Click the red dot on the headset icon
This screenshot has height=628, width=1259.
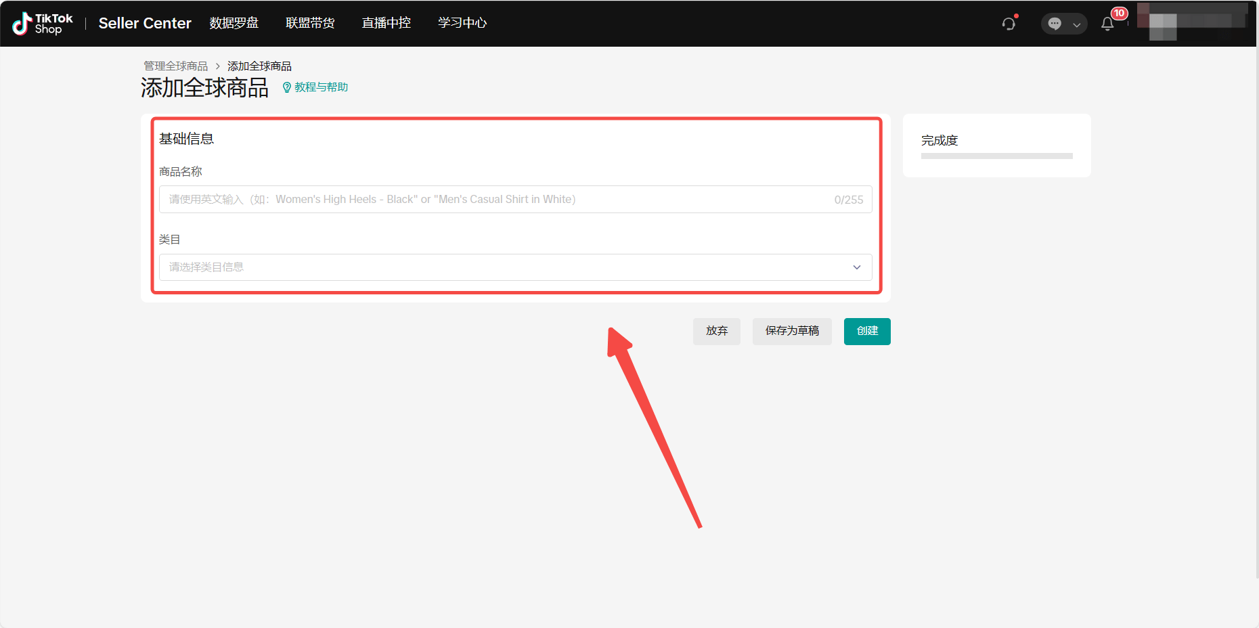coord(1016,16)
